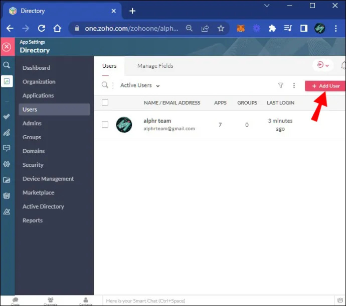Open the chat bubble app in left rail
346x306 pixels.
pos(7,148)
